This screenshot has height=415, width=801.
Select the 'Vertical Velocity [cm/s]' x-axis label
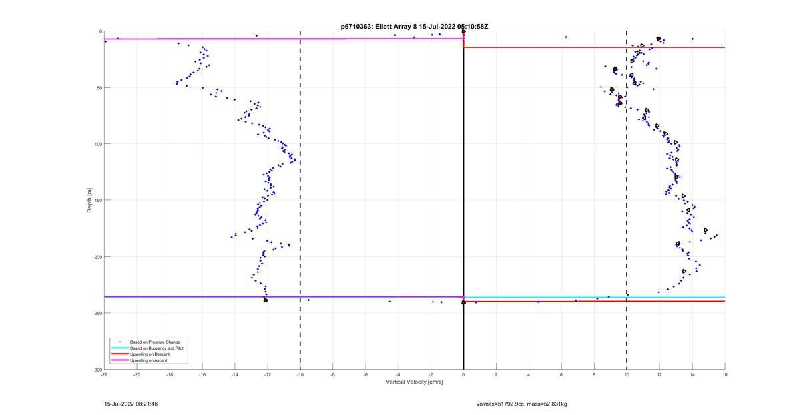coord(415,382)
